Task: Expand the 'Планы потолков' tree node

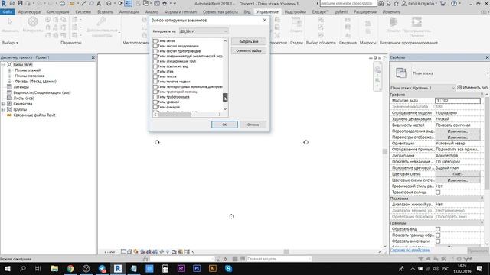Action: [x=9, y=76]
